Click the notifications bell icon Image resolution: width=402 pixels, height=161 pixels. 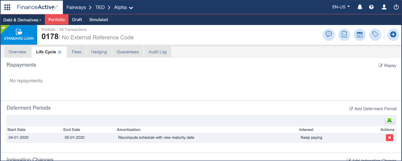(x=360, y=7)
